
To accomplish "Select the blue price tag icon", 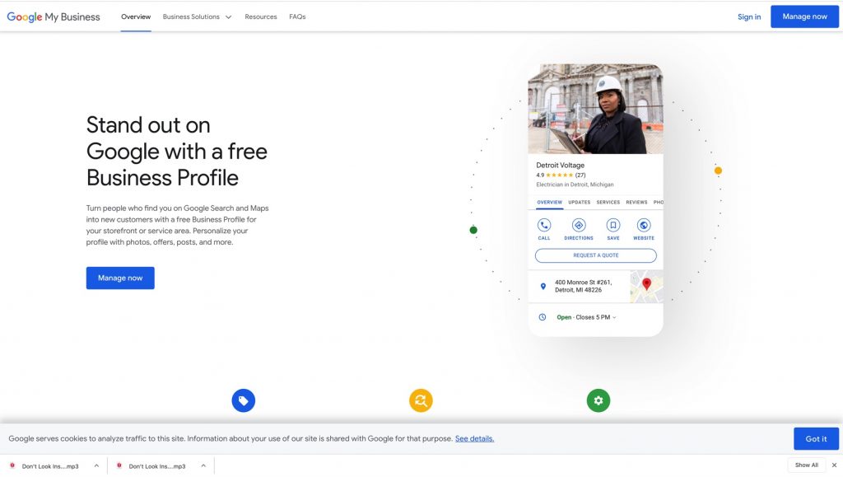I will pos(244,400).
